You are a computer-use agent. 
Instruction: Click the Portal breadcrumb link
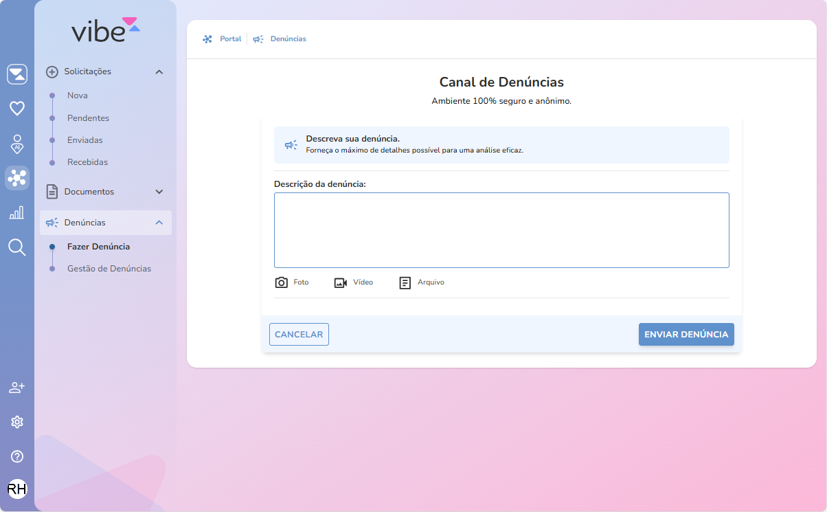230,39
